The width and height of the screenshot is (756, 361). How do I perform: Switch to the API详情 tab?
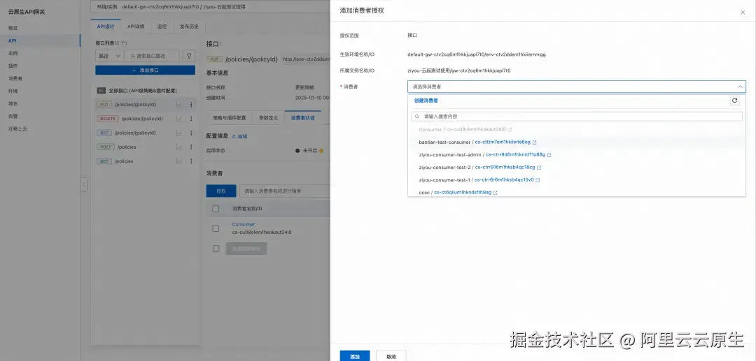click(136, 27)
